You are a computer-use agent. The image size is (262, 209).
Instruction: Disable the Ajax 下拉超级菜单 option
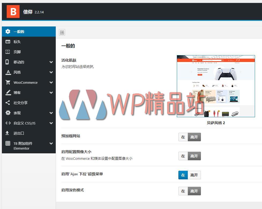(x=194, y=175)
